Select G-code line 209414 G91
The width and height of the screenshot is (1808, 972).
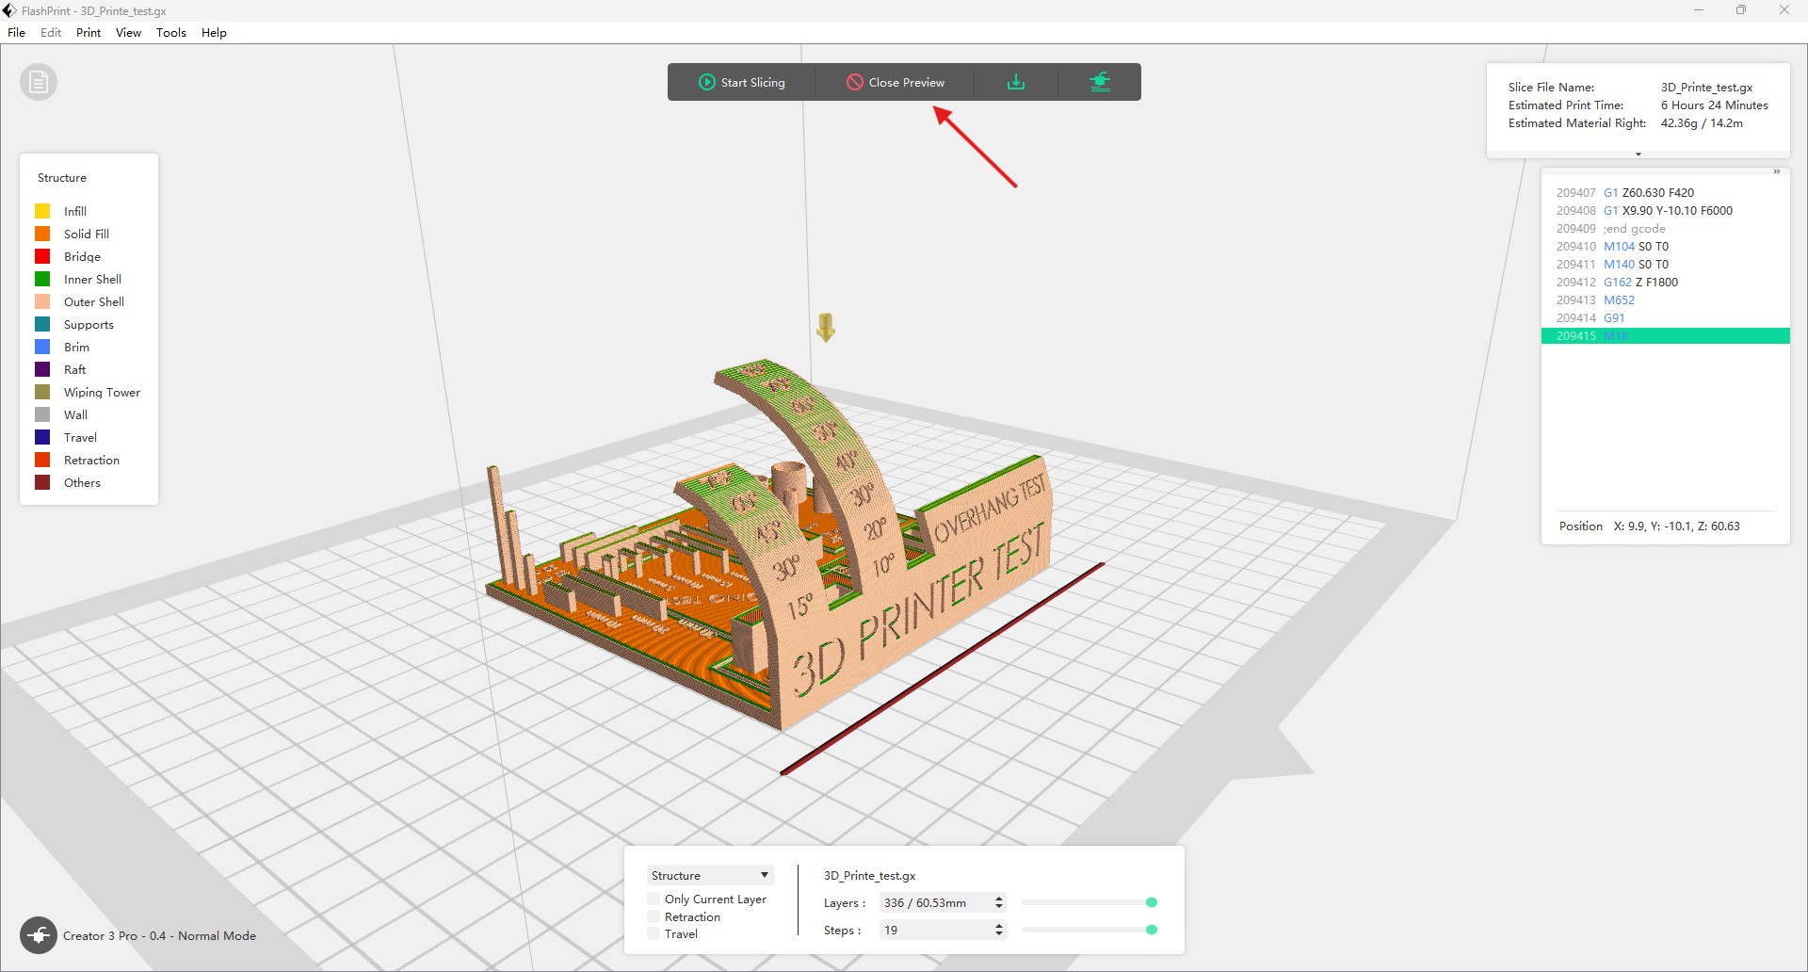coord(1665,317)
